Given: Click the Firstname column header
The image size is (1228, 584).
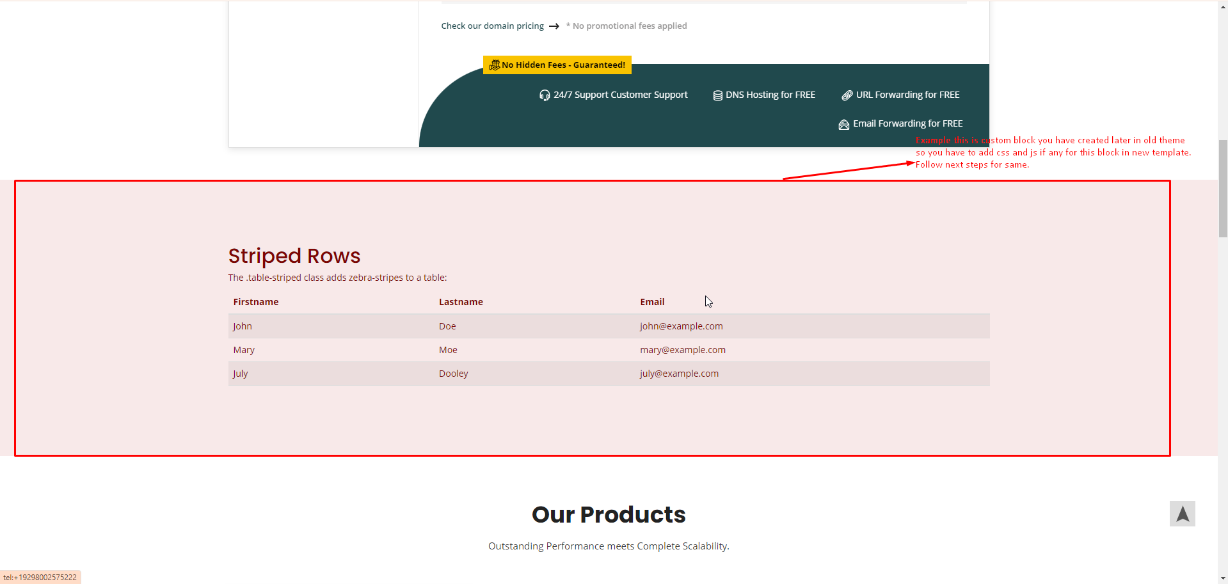Looking at the screenshot, I should [256, 302].
